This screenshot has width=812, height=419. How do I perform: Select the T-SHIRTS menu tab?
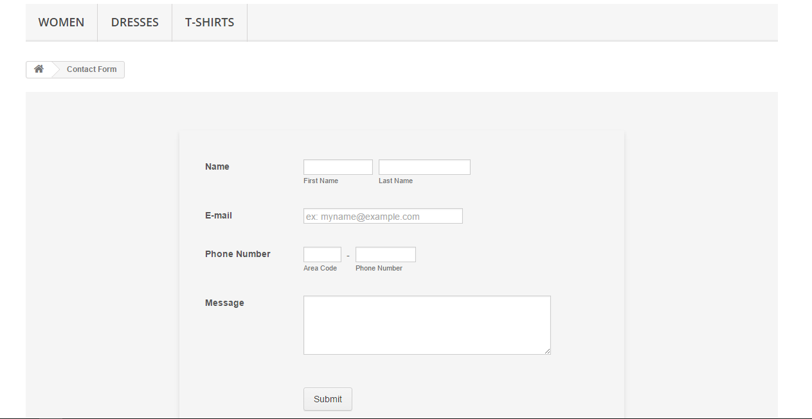tap(210, 22)
